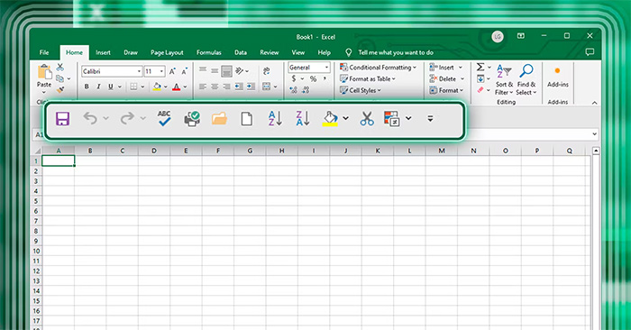631x330 pixels.
Task: Switch to the Insert tab
Action: tap(103, 52)
